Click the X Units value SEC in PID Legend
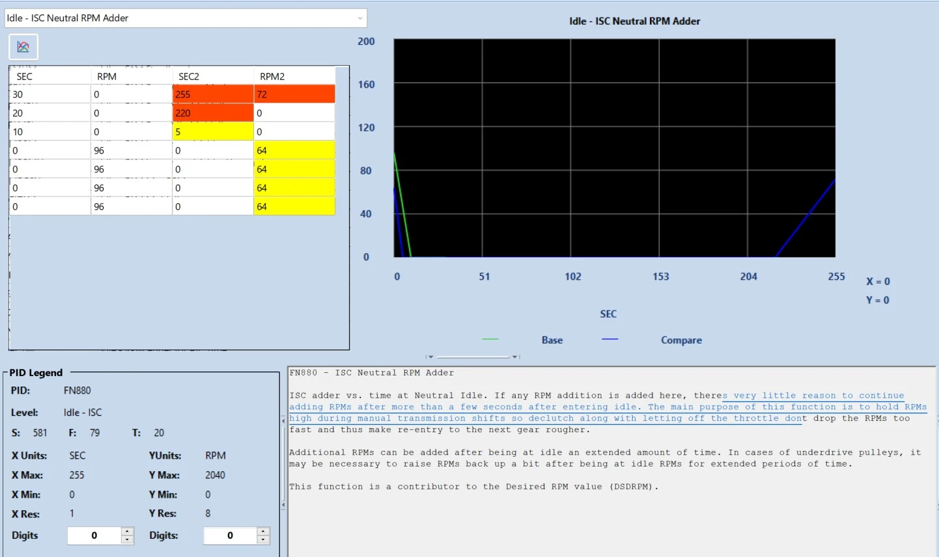 (77, 455)
